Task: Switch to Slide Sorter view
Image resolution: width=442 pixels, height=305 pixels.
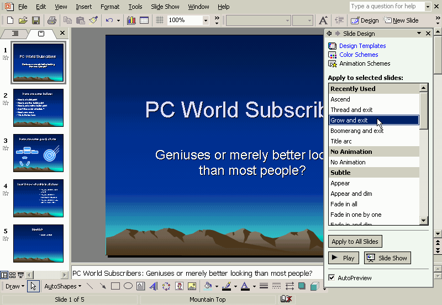Action: 12,275
